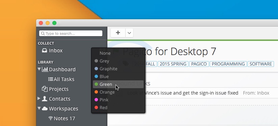
Task: Open the dropdown chevron next to plus
Action: (x=129, y=33)
